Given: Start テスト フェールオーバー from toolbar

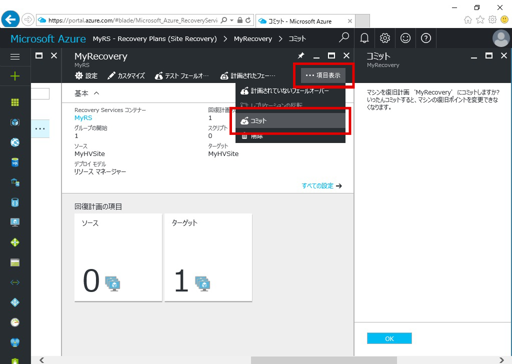Looking at the screenshot, I should (x=182, y=75).
